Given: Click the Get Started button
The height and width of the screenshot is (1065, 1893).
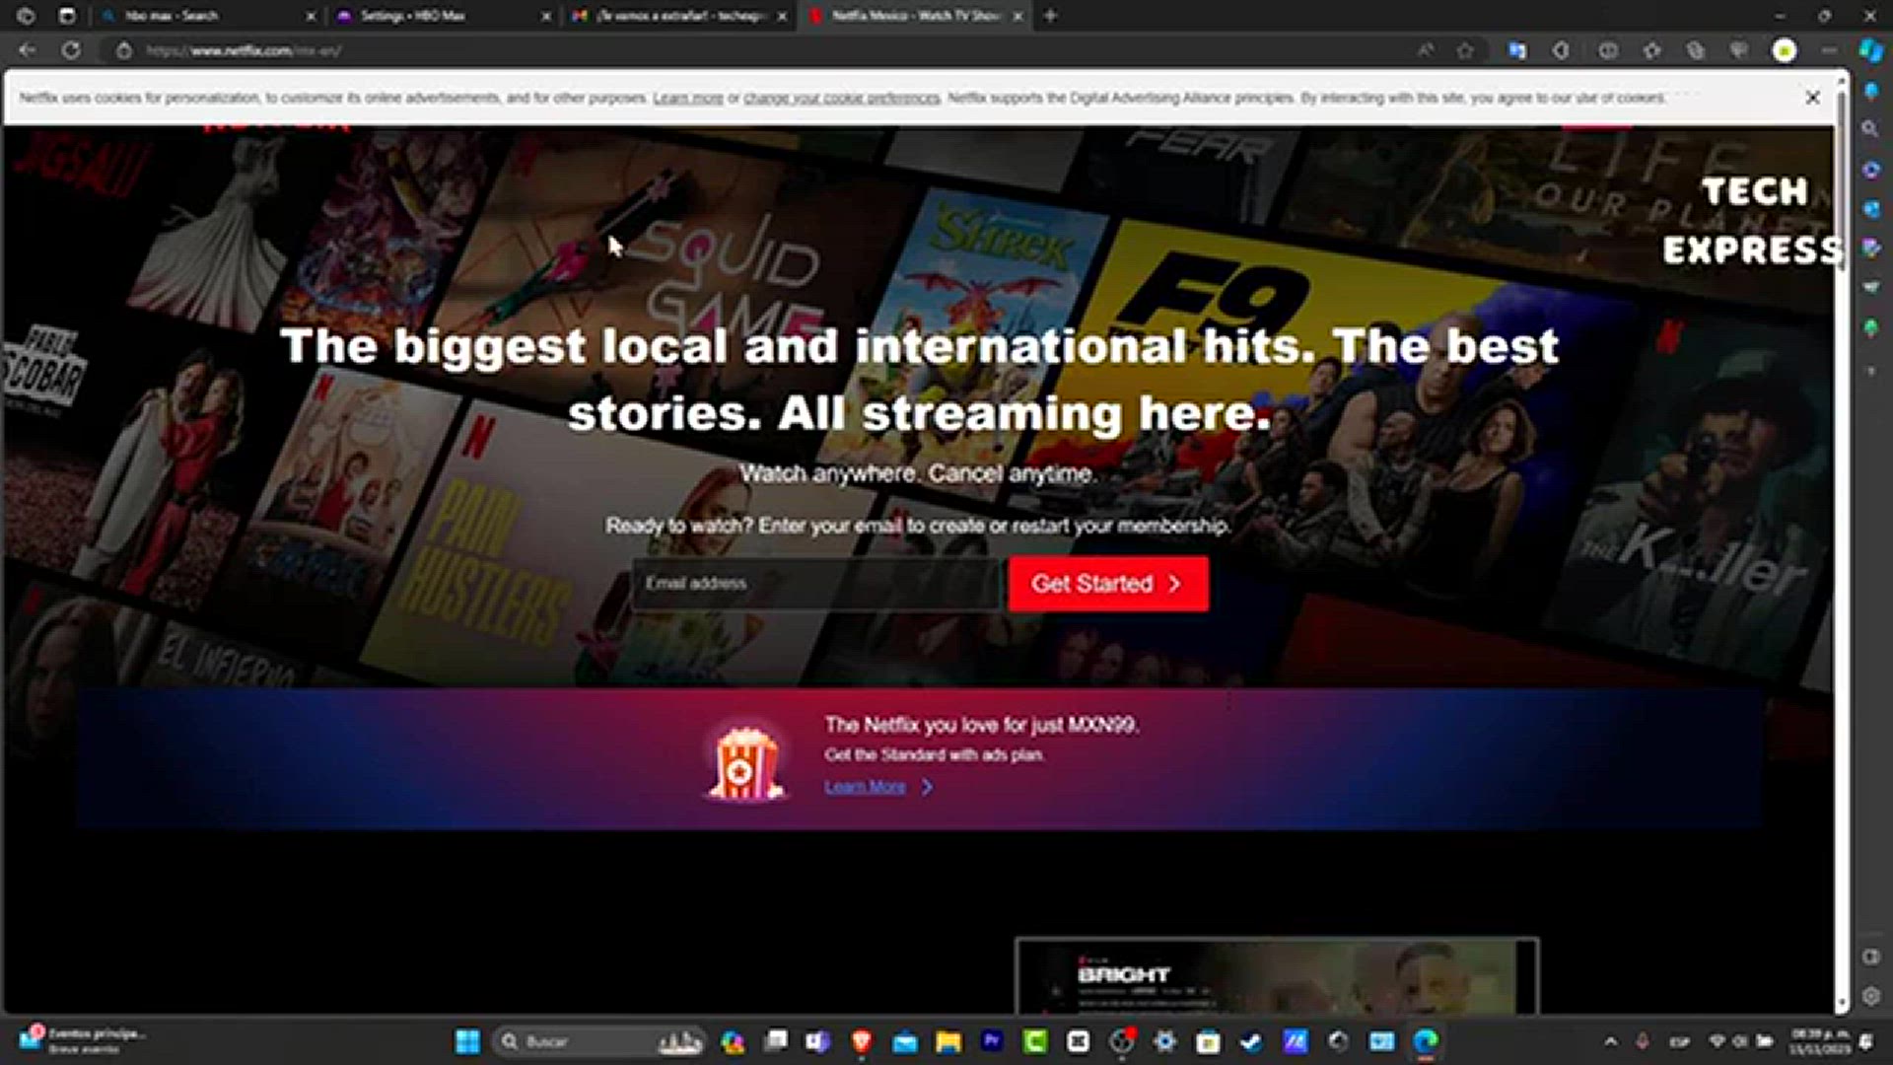Looking at the screenshot, I should tap(1107, 583).
